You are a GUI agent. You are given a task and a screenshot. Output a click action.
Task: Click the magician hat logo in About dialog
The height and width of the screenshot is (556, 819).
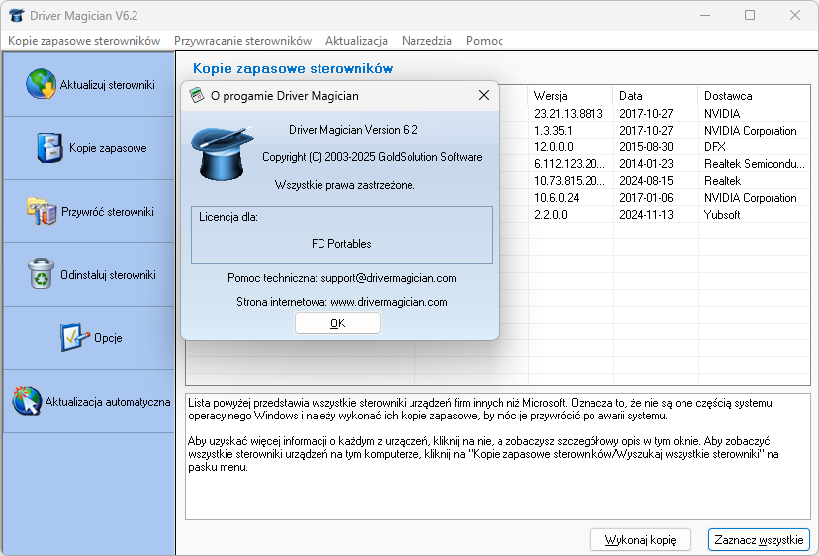point(222,153)
